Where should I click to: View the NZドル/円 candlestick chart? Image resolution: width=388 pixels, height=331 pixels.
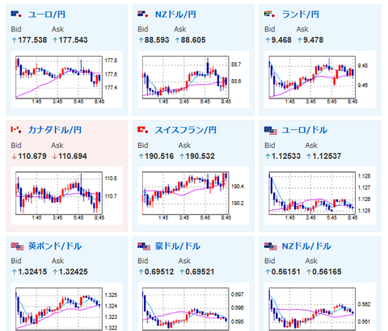pyautogui.click(x=193, y=80)
